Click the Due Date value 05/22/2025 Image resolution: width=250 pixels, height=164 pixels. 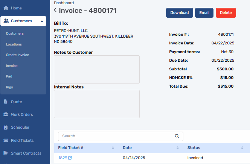[223, 60]
